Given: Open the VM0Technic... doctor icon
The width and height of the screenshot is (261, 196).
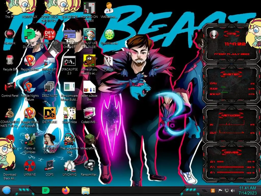Looking at the screenshot, I should [109, 10].
